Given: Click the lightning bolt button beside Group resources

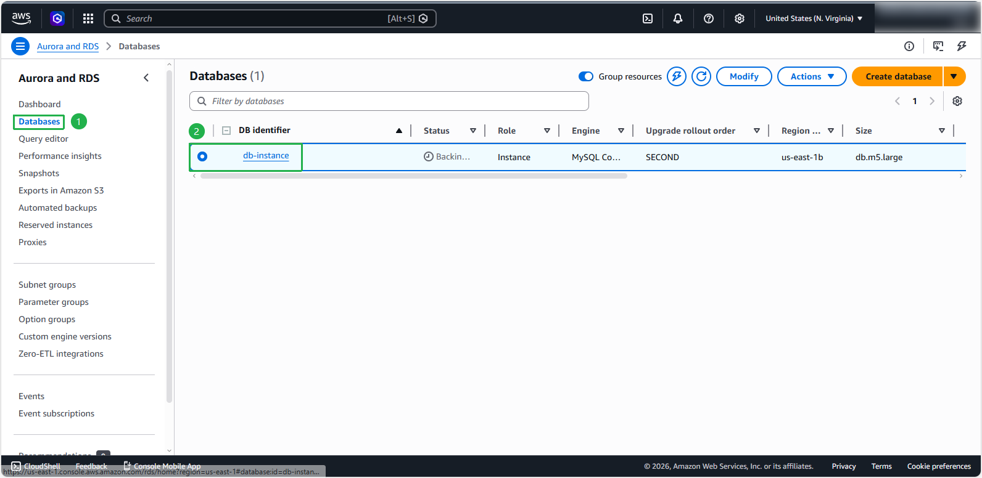Looking at the screenshot, I should pyautogui.click(x=677, y=76).
